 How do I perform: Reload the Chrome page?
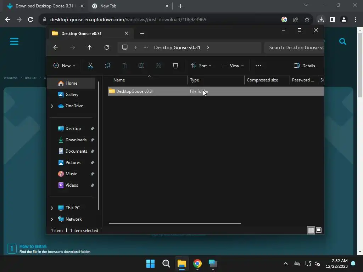30,19
